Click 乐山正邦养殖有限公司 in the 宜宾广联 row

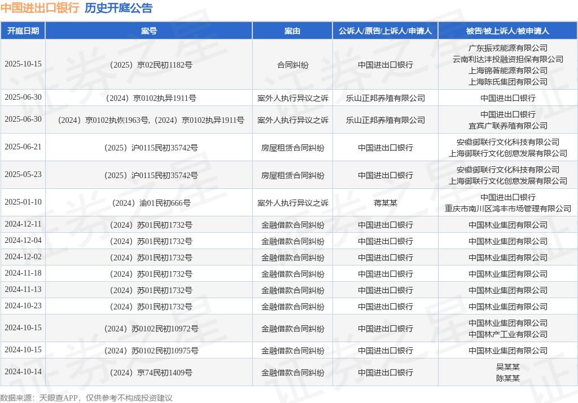[x=385, y=121]
